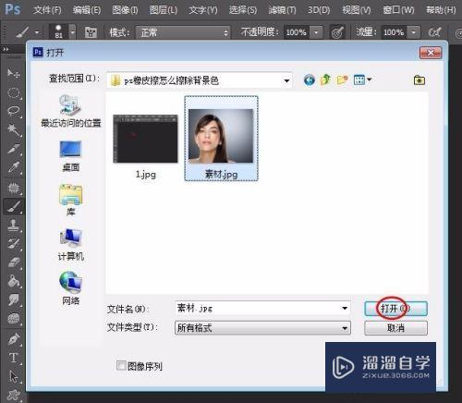Select the Spot Healing Brush tool
The image size is (462, 403).
pyautogui.click(x=13, y=188)
